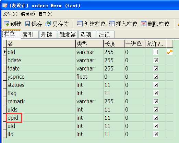Click the 保存 save floppy icon
Viewport: 179px width, 143px height.
pos(27,24)
